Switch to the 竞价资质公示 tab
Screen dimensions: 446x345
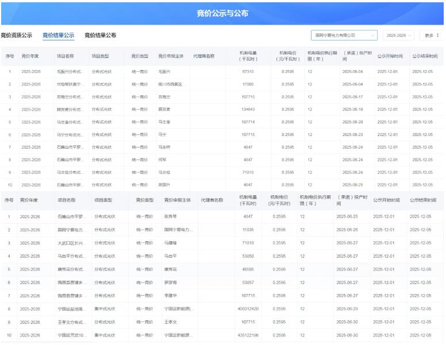click(x=16, y=36)
